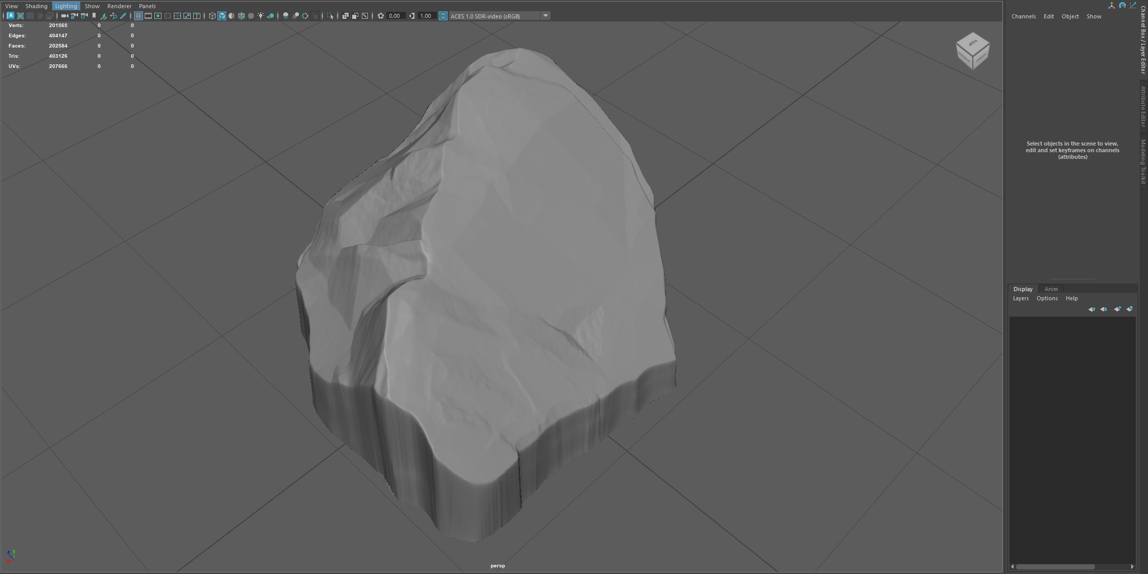Open the Attribute Editor side tab
Screen dimensions: 1148x574
pos(1144,106)
